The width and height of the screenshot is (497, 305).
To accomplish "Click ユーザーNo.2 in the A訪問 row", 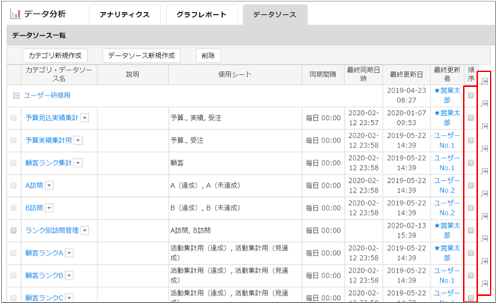I will [x=447, y=186].
